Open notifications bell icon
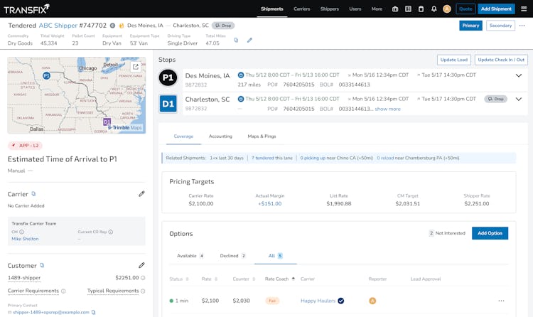Image resolution: width=533 pixels, height=317 pixels. coord(434,9)
